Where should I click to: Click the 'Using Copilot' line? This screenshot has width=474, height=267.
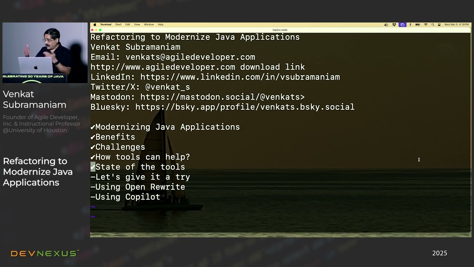click(x=125, y=197)
